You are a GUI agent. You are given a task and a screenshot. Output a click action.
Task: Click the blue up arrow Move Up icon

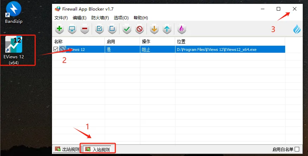[x=167, y=29]
